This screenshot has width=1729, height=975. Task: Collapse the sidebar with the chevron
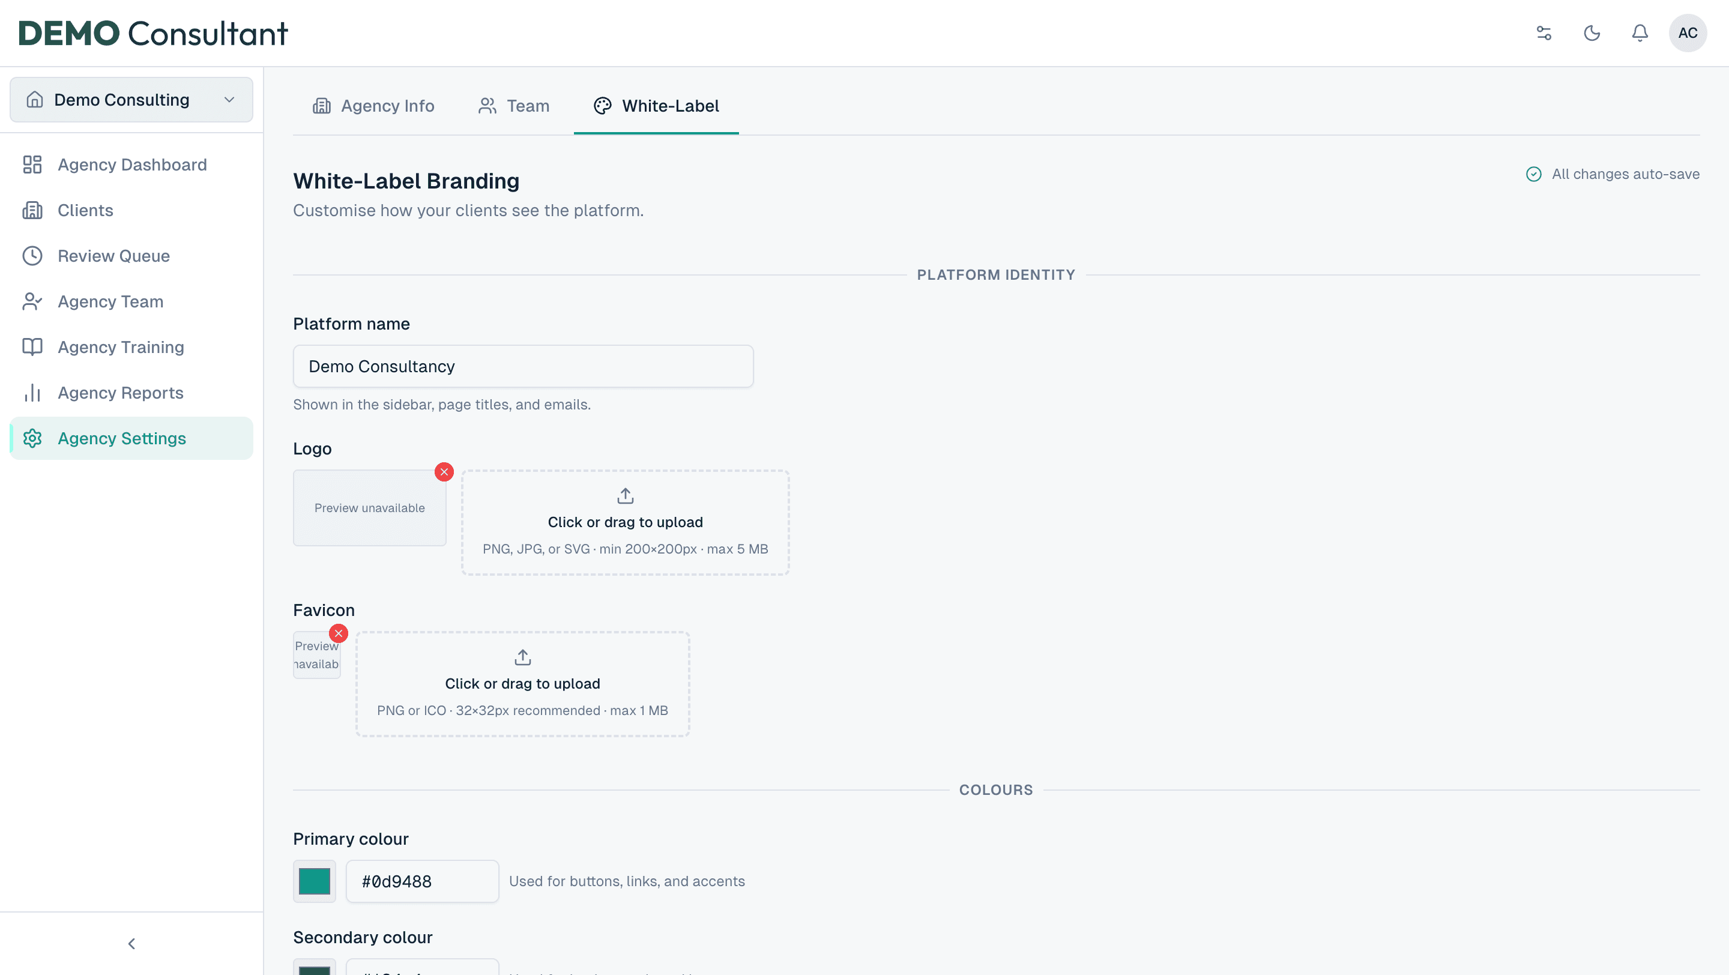[131, 943]
